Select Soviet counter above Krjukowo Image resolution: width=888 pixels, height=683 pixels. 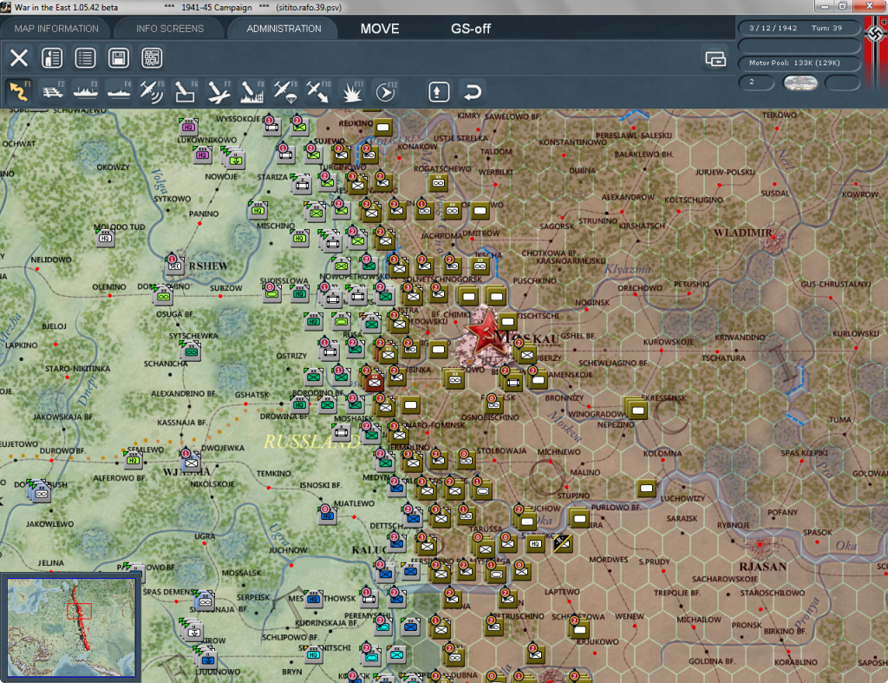[578, 628]
